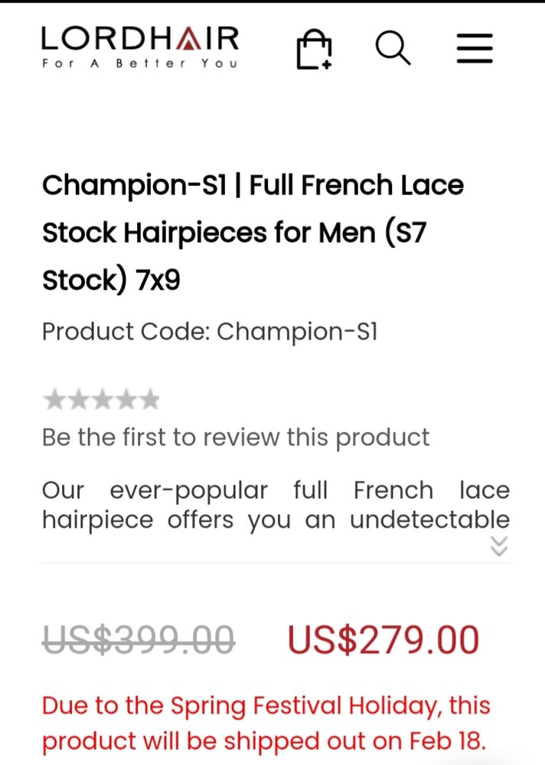
Task: Rate with the fifth star
Action: click(x=149, y=399)
